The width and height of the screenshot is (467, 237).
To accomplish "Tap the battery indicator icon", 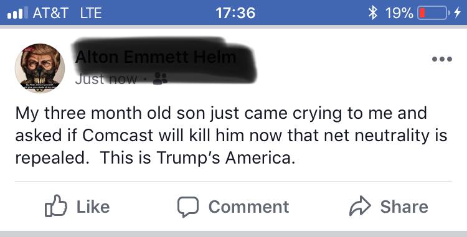I will coord(433,13).
